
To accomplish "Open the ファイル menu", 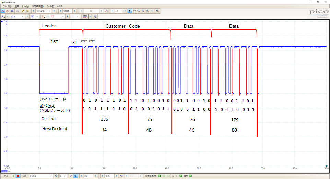I will pos(7,6).
